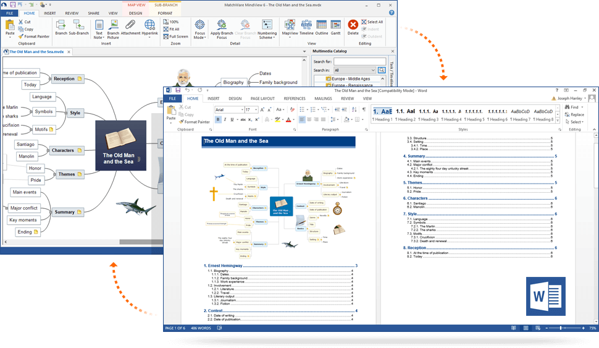Set Center alignment in Word
599x348 pixels.
click(309, 119)
